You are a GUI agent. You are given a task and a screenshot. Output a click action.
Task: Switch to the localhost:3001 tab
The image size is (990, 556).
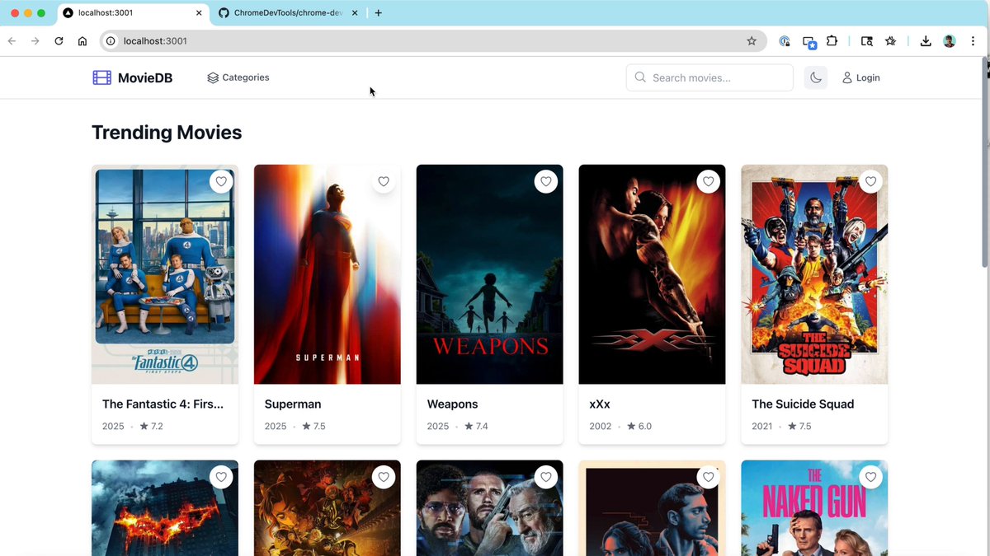(x=134, y=13)
